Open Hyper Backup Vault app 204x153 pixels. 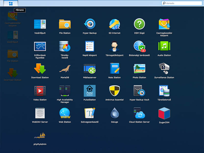(139, 91)
